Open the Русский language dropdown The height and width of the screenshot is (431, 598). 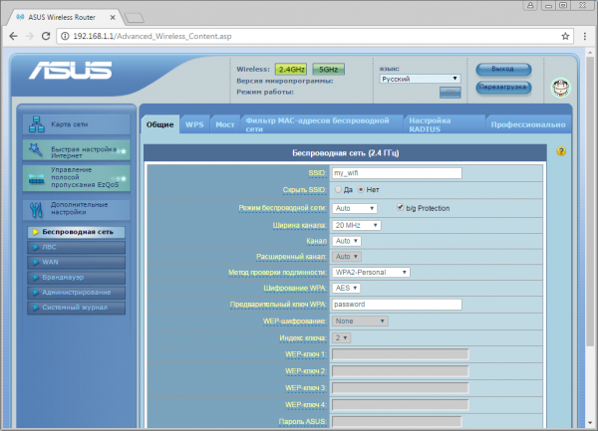coord(420,79)
